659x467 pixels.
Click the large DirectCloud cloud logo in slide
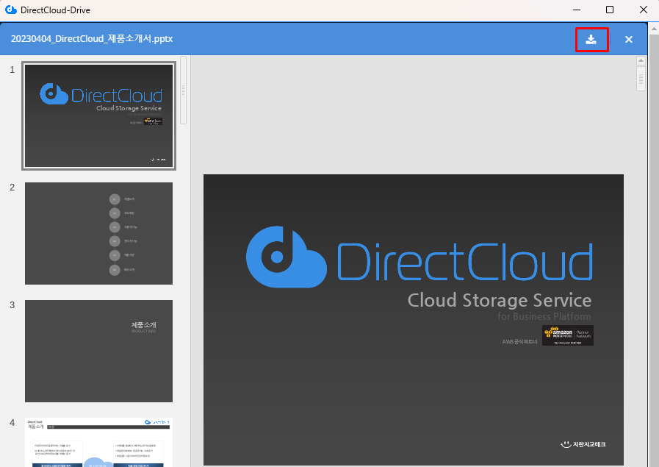[x=286, y=256]
